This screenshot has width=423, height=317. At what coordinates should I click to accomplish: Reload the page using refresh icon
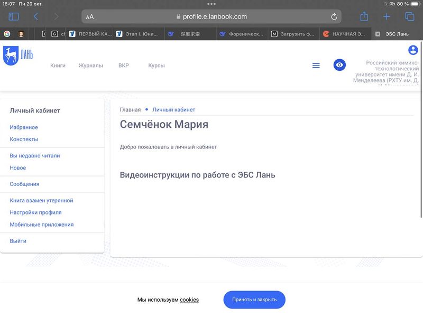[334, 17]
